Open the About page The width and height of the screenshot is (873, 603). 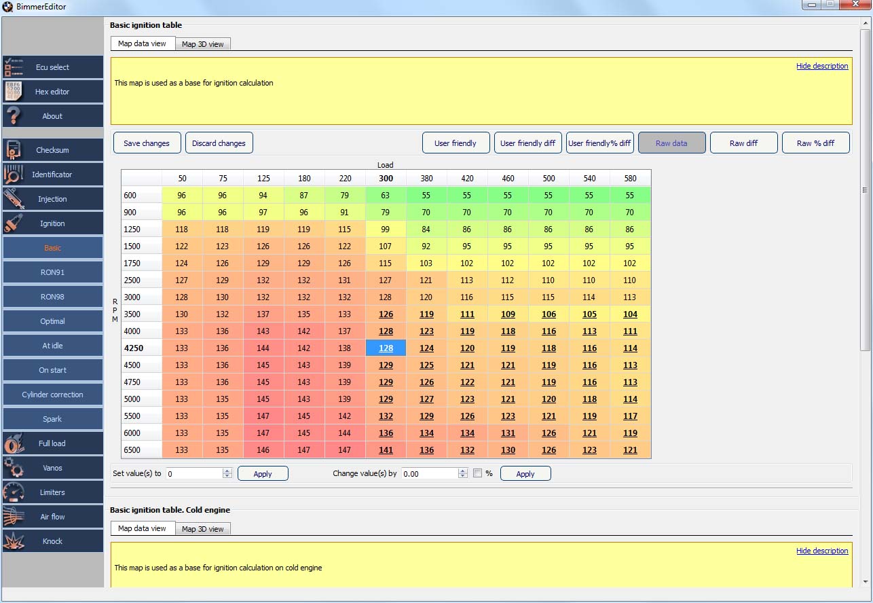[53, 116]
